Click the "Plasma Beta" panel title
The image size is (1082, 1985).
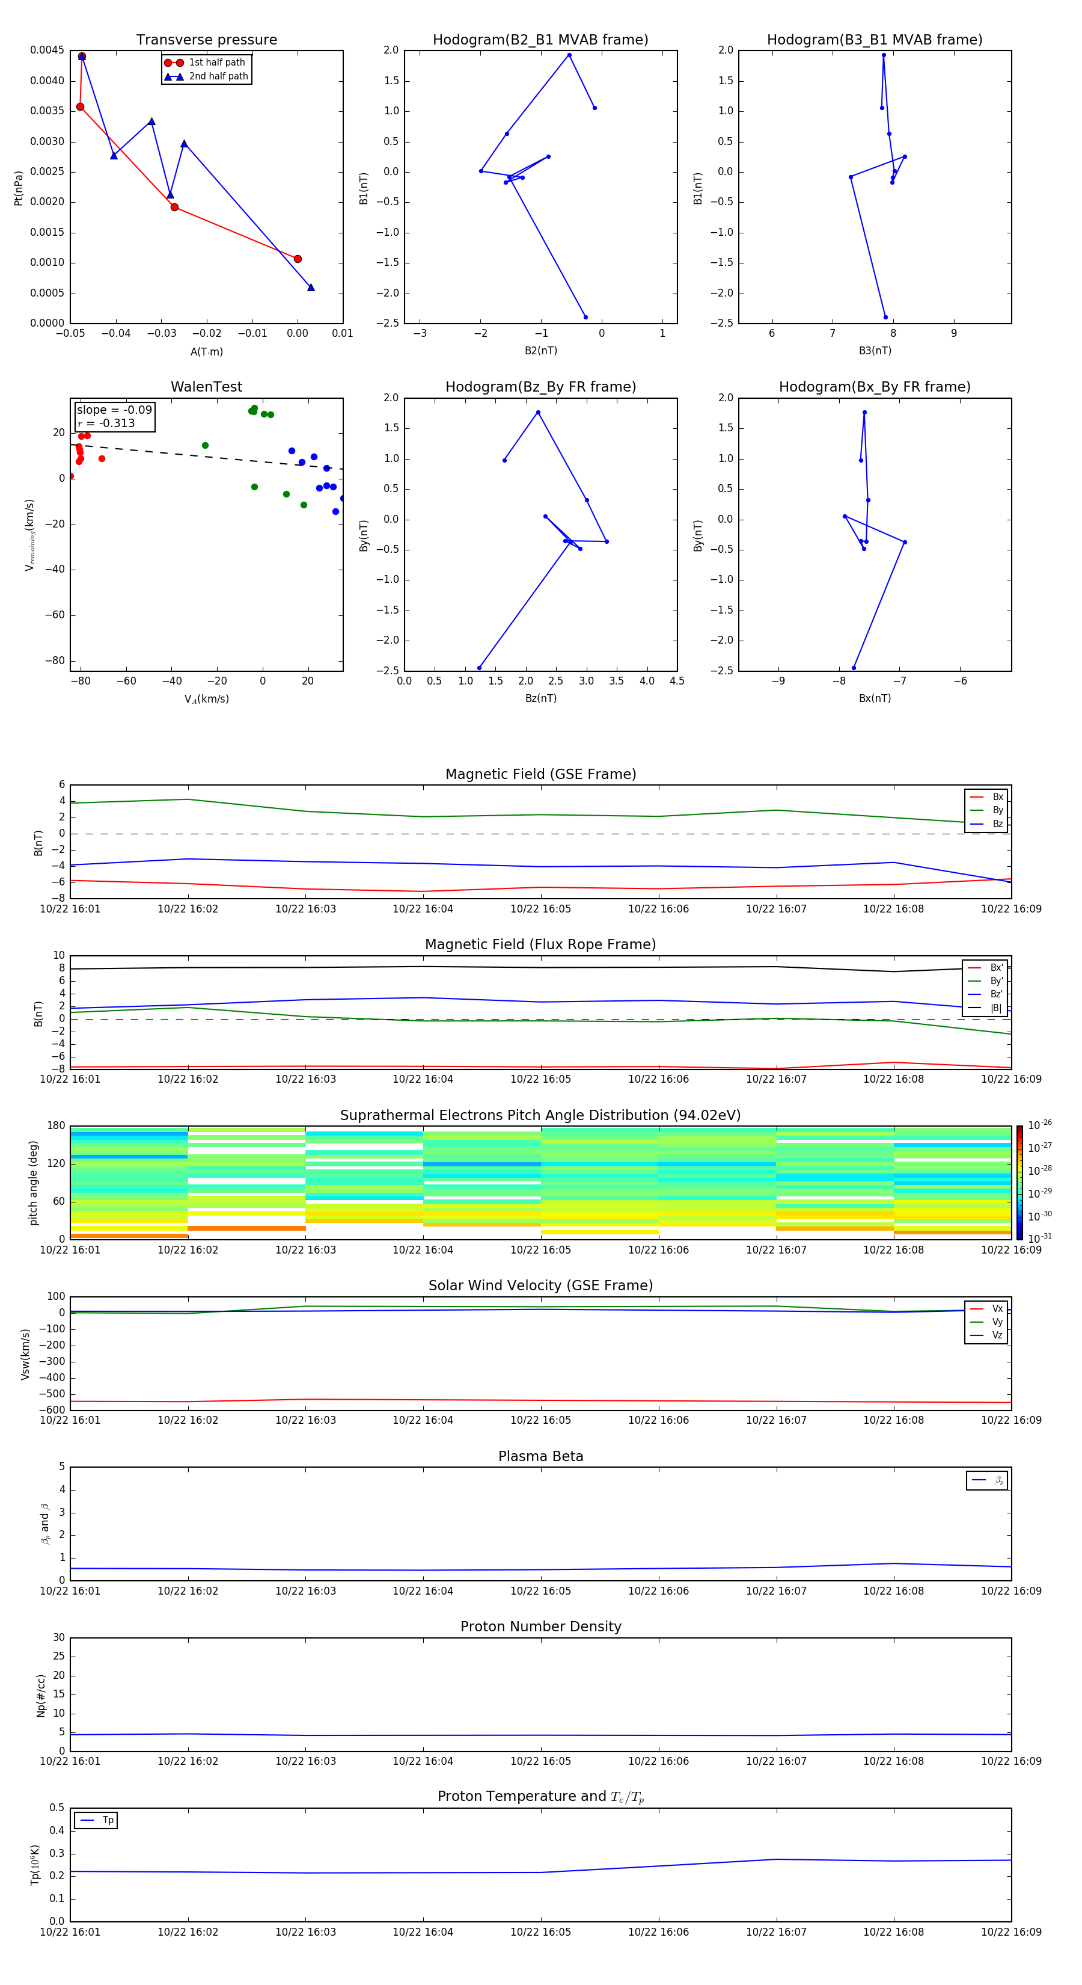point(540,1456)
